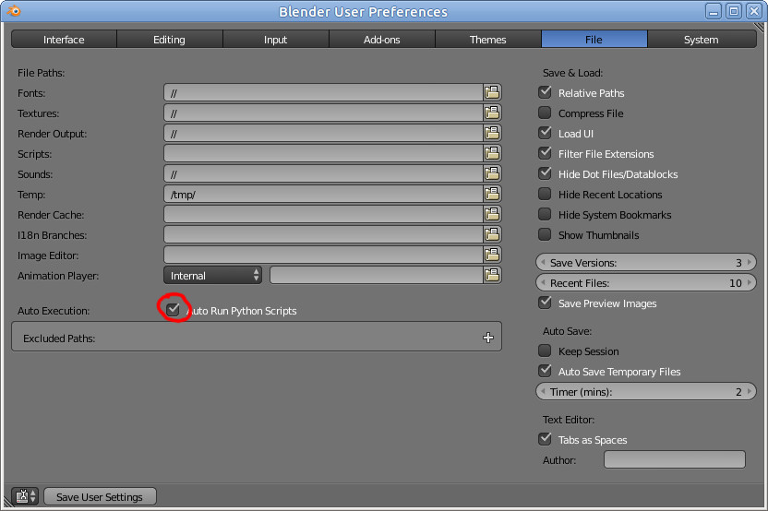The width and height of the screenshot is (768, 511).
Task: Click Save User Settings button
Action: coord(100,497)
